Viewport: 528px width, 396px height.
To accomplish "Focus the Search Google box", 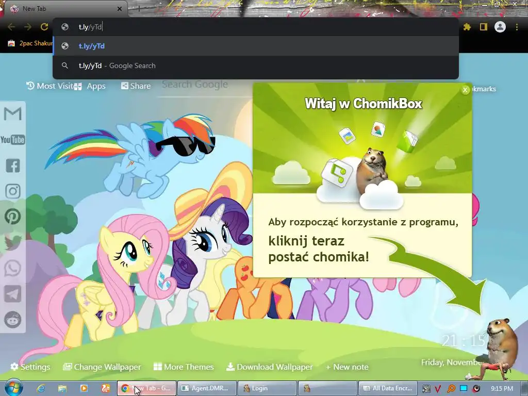I will coord(205,85).
